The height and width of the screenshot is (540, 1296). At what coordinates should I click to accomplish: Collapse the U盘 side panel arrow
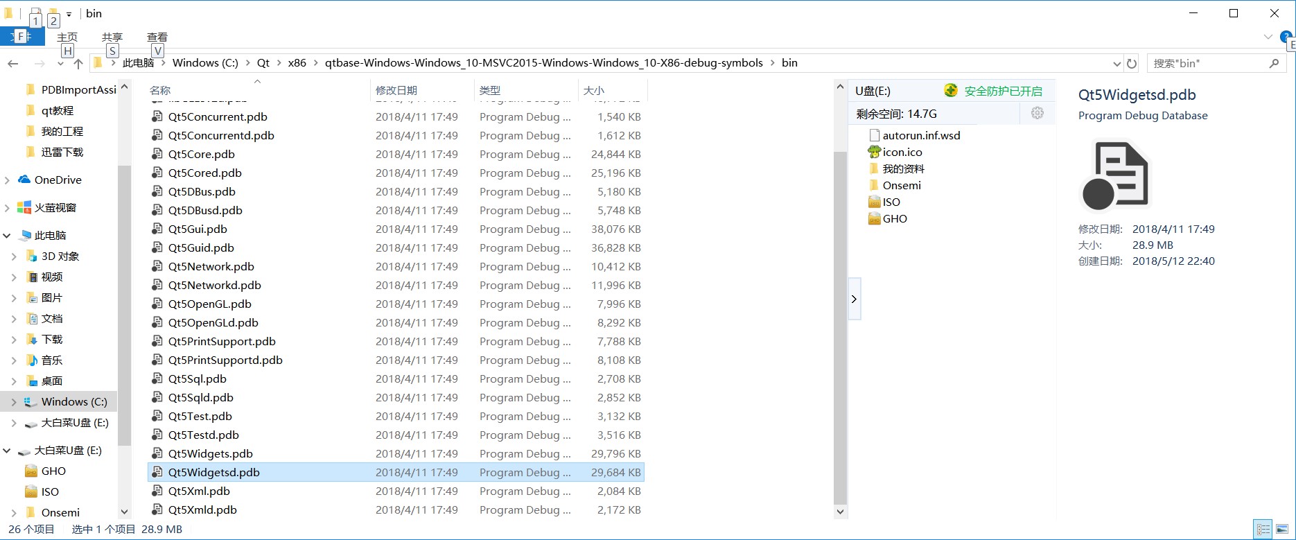tap(855, 299)
